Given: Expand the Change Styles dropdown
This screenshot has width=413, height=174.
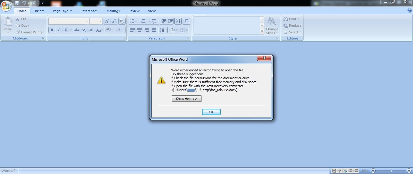Looking at the screenshot, I should click(x=272, y=26).
